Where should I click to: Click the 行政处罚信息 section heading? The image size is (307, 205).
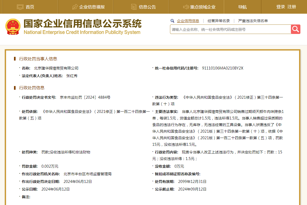point(32,88)
